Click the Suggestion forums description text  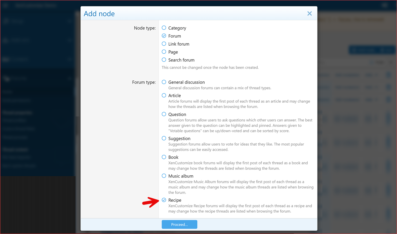click(236, 147)
